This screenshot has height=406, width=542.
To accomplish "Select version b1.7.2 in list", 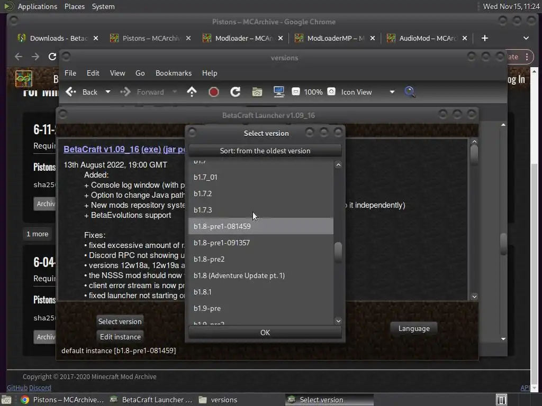I will [260, 193].
